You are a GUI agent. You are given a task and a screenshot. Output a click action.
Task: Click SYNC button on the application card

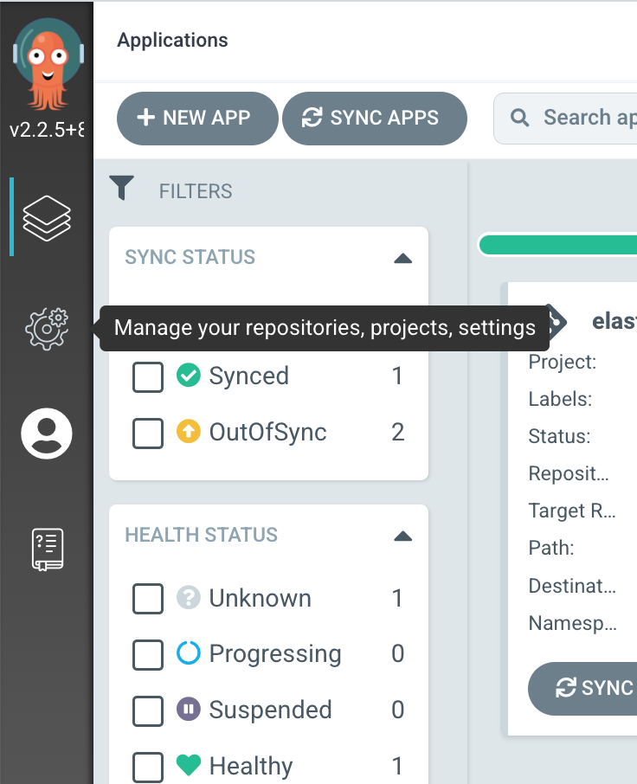tap(582, 689)
